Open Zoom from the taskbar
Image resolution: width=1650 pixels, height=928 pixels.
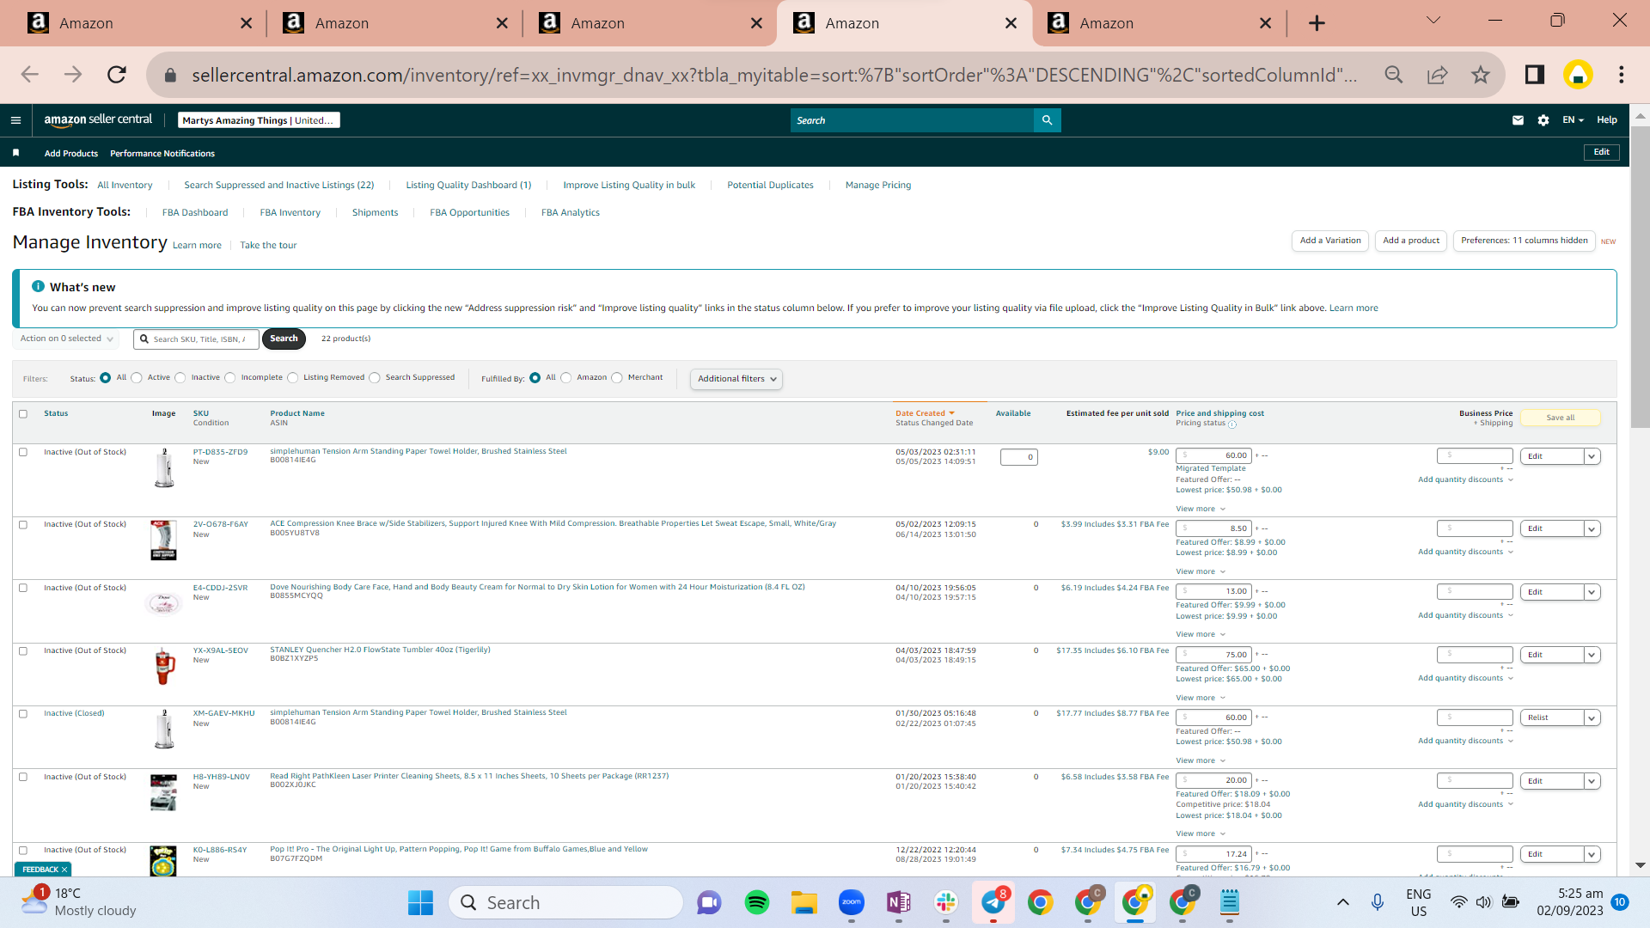852,902
